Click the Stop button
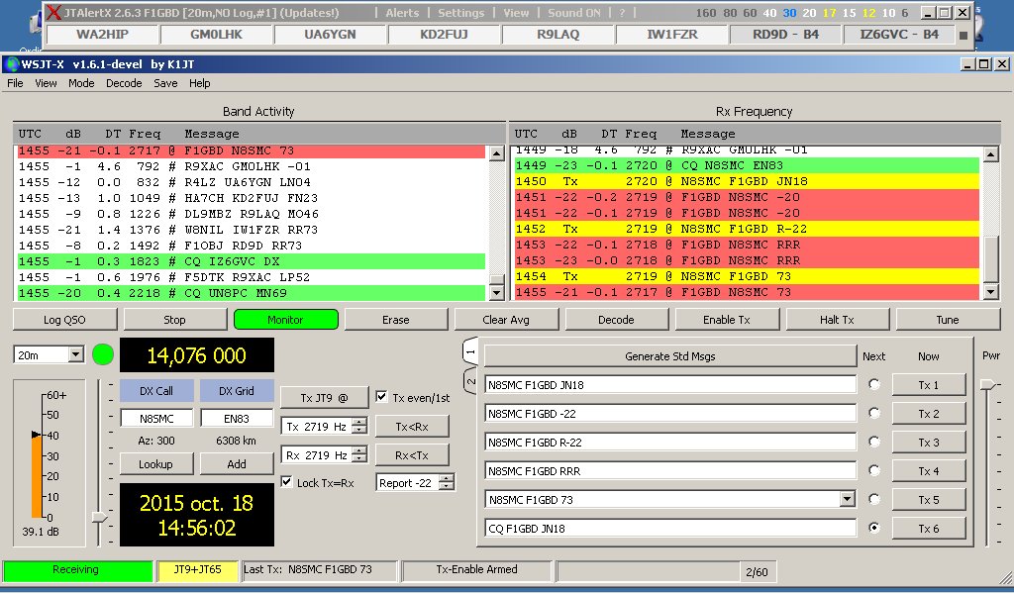This screenshot has width=1014, height=594. (174, 320)
